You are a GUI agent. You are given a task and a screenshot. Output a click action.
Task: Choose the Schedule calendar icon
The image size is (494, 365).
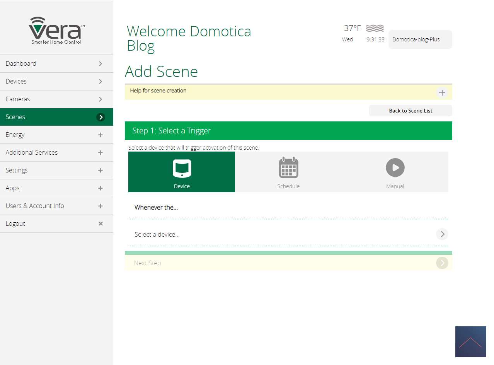(288, 168)
